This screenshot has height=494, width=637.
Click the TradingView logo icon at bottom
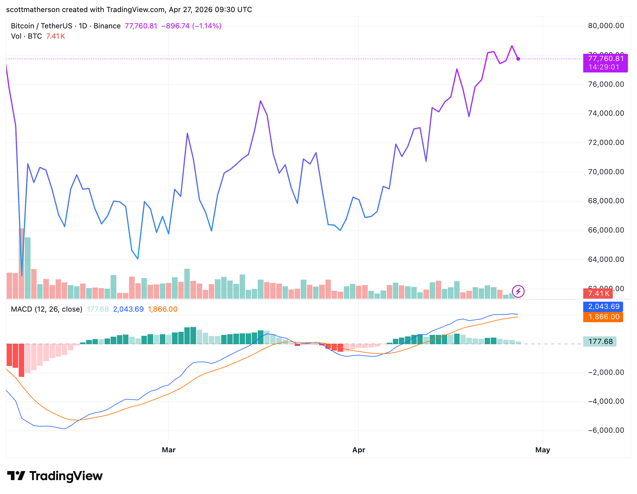pos(16,476)
